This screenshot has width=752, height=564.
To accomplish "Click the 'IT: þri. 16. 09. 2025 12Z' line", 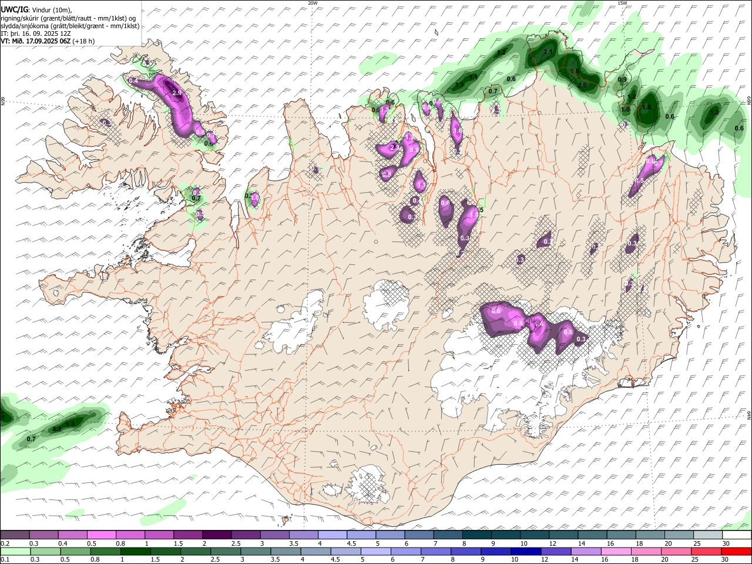I will [x=36, y=33].
